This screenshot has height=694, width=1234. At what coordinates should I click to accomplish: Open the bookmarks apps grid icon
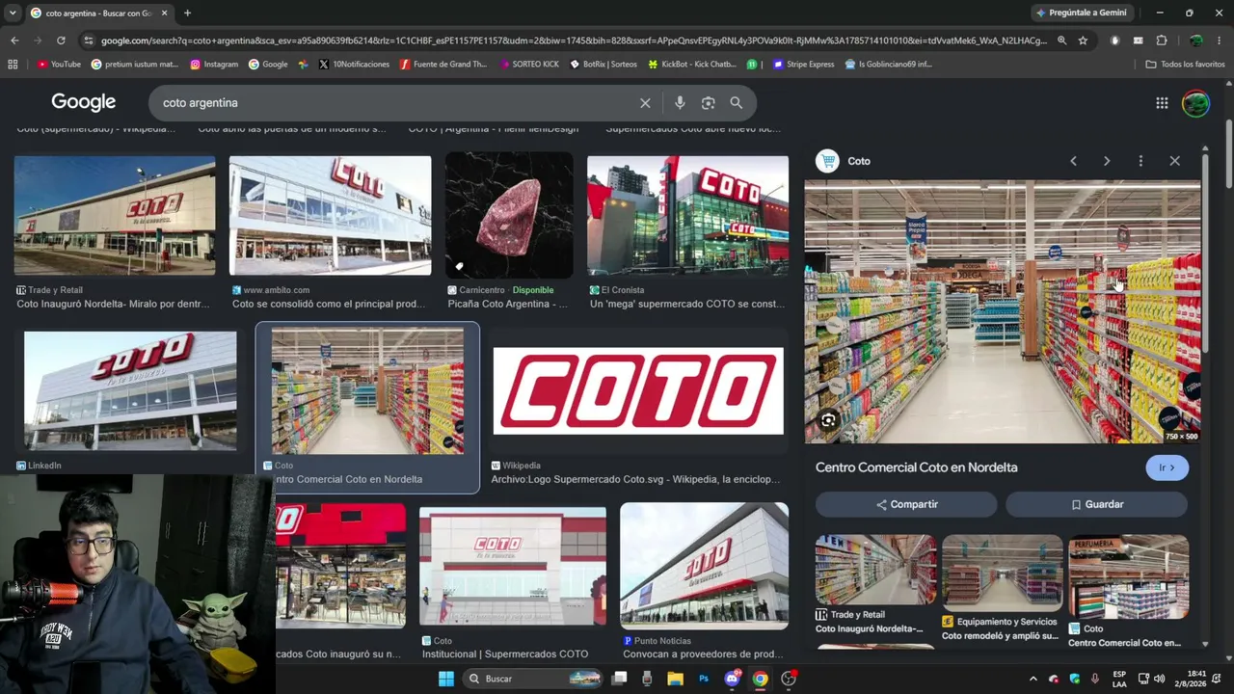point(13,65)
